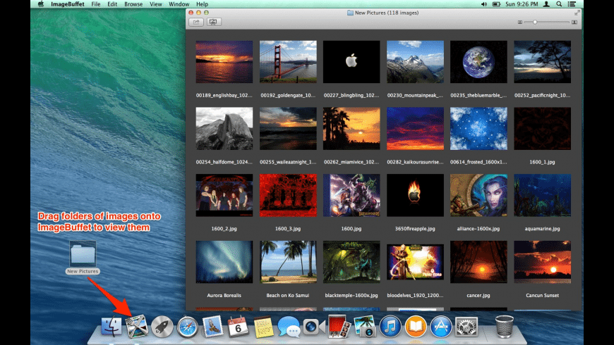Adjust the thumbnail size slider knob
Viewport: 614px width, 345px height.
pos(535,23)
